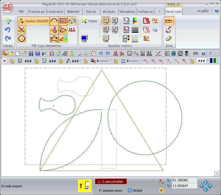Zoom window with red square magnifier
221x195 pixels.
pos(153,61)
